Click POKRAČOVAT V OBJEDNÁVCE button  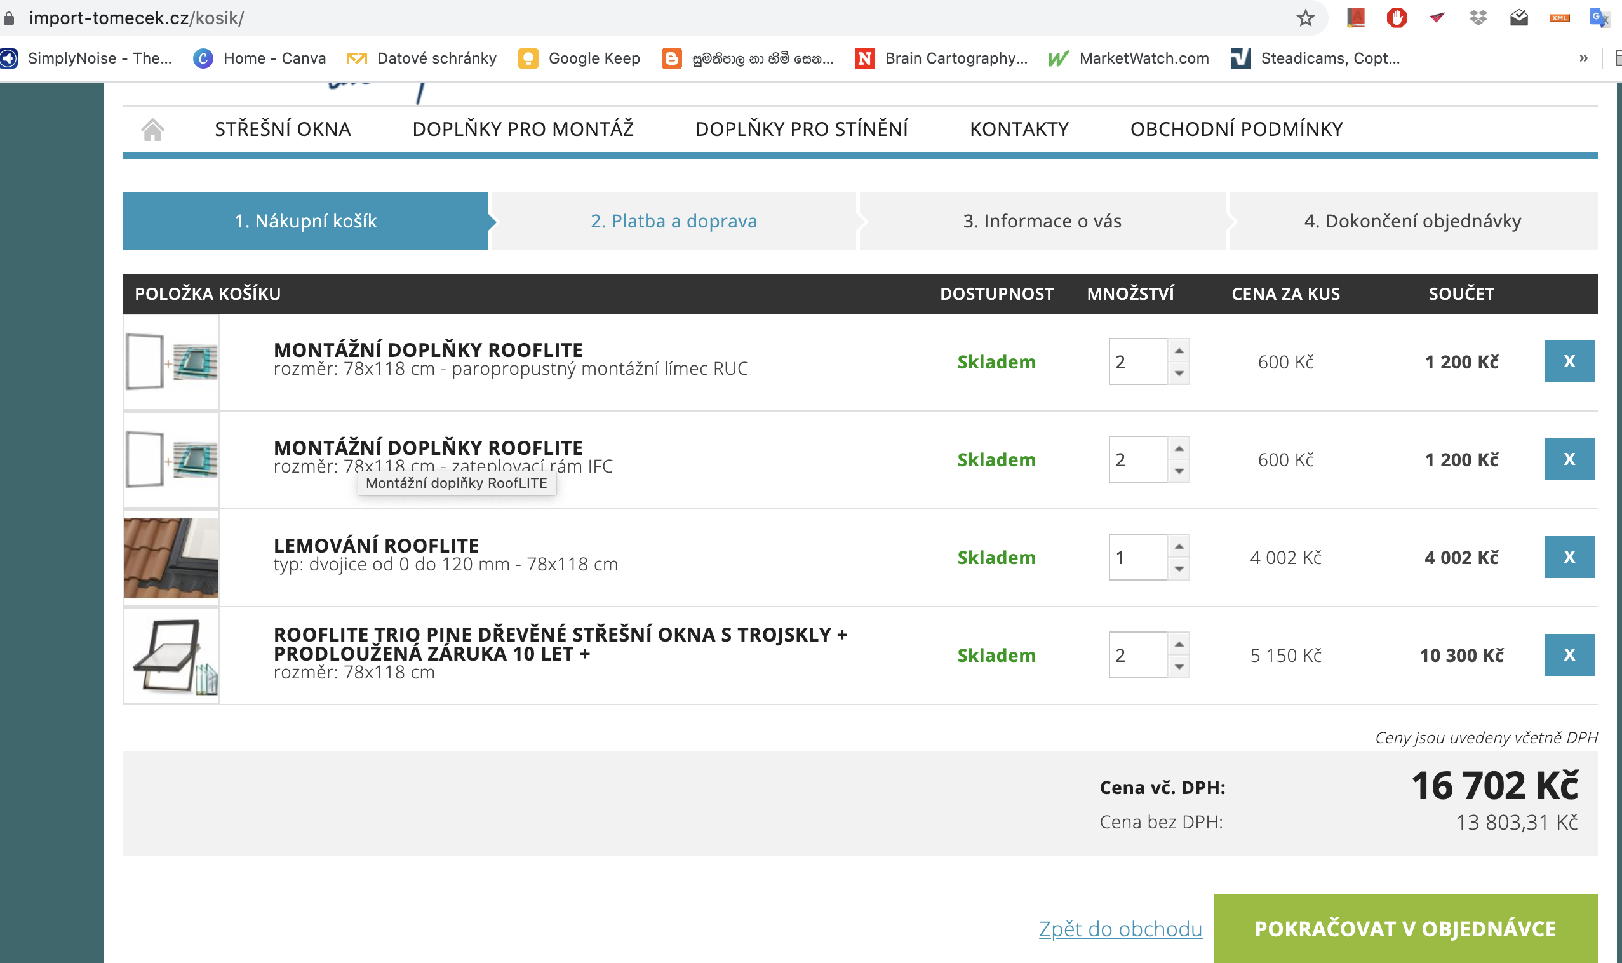tap(1405, 929)
